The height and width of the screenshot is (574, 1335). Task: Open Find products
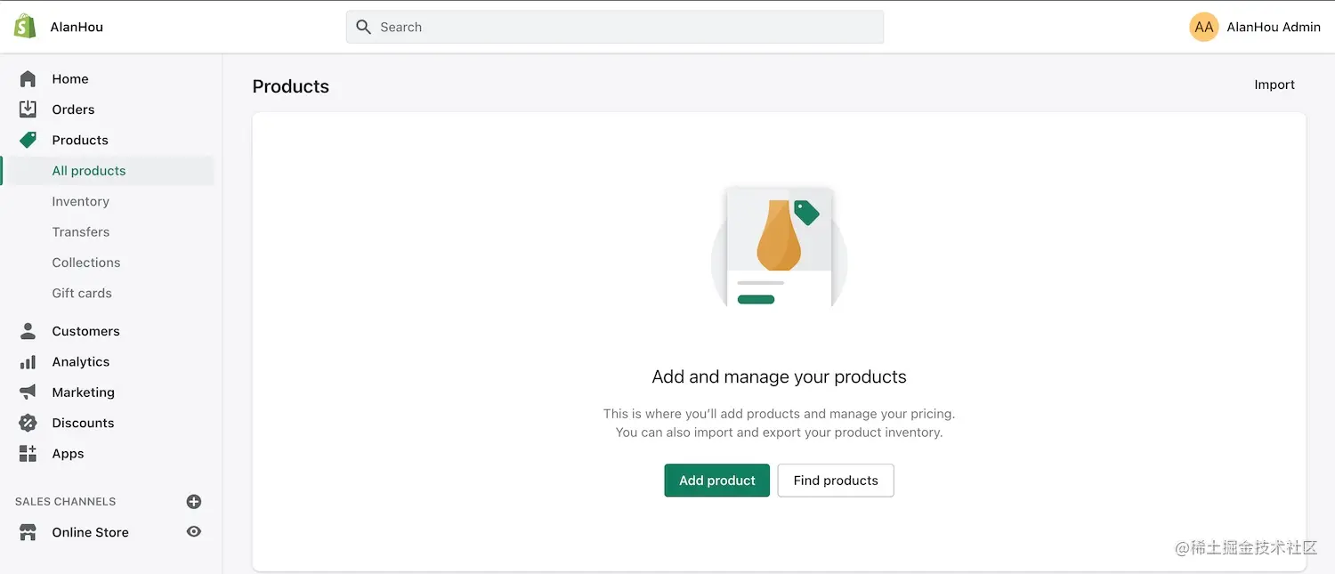(x=835, y=480)
